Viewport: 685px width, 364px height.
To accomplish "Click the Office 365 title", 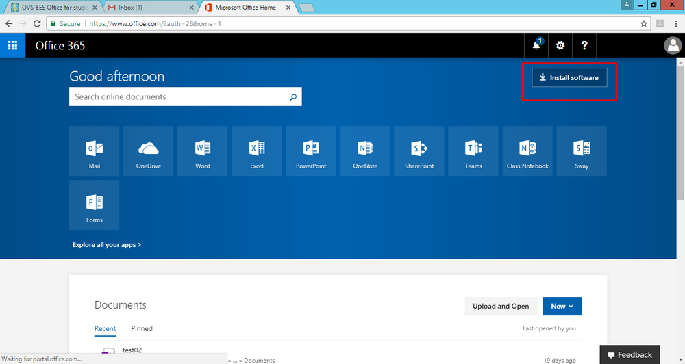I will point(60,45).
